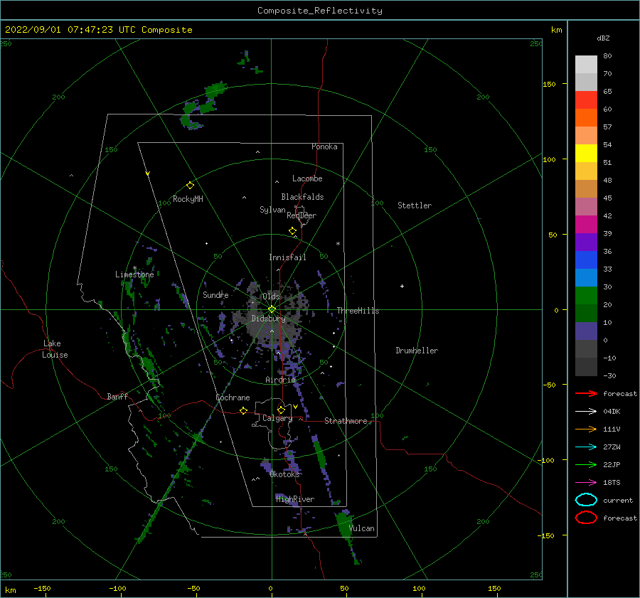Click the radar site diamond at map center
The image size is (640, 598).
tap(272, 309)
